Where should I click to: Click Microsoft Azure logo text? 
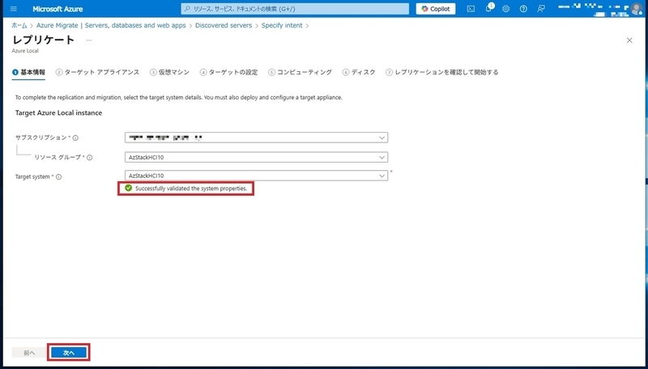click(x=58, y=9)
